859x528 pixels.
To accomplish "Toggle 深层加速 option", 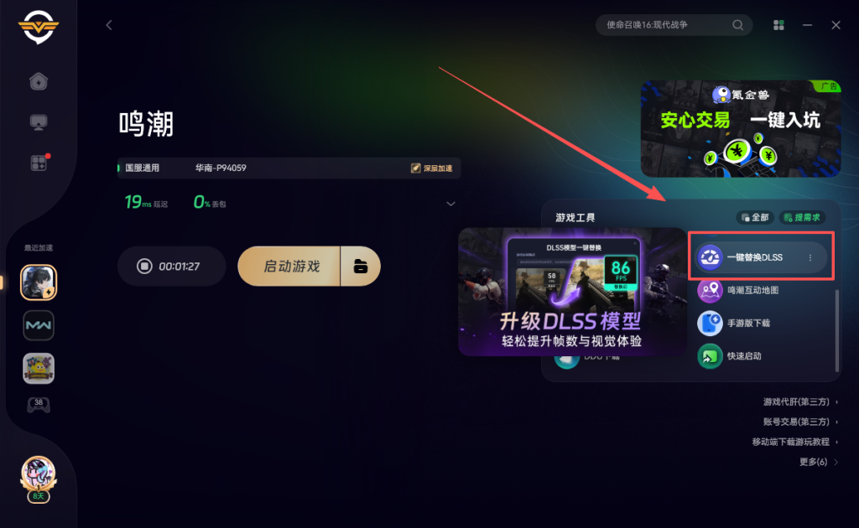I will coord(432,168).
